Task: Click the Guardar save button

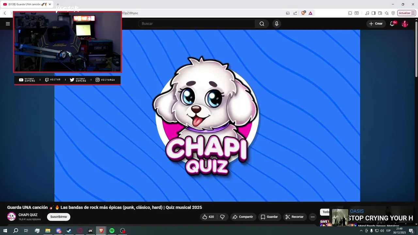Action: (x=269, y=217)
